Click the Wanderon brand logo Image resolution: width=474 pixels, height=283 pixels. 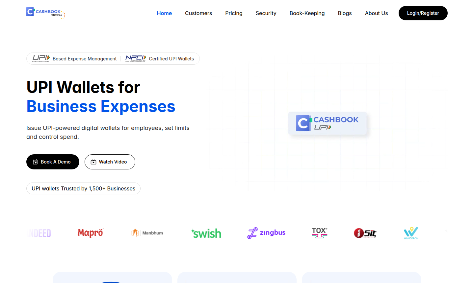click(x=411, y=233)
